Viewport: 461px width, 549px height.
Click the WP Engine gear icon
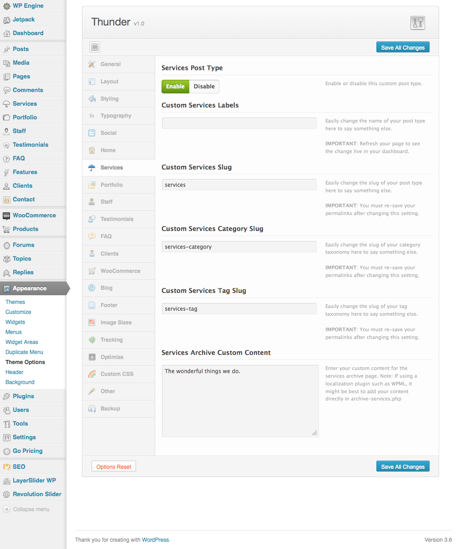[6, 6]
